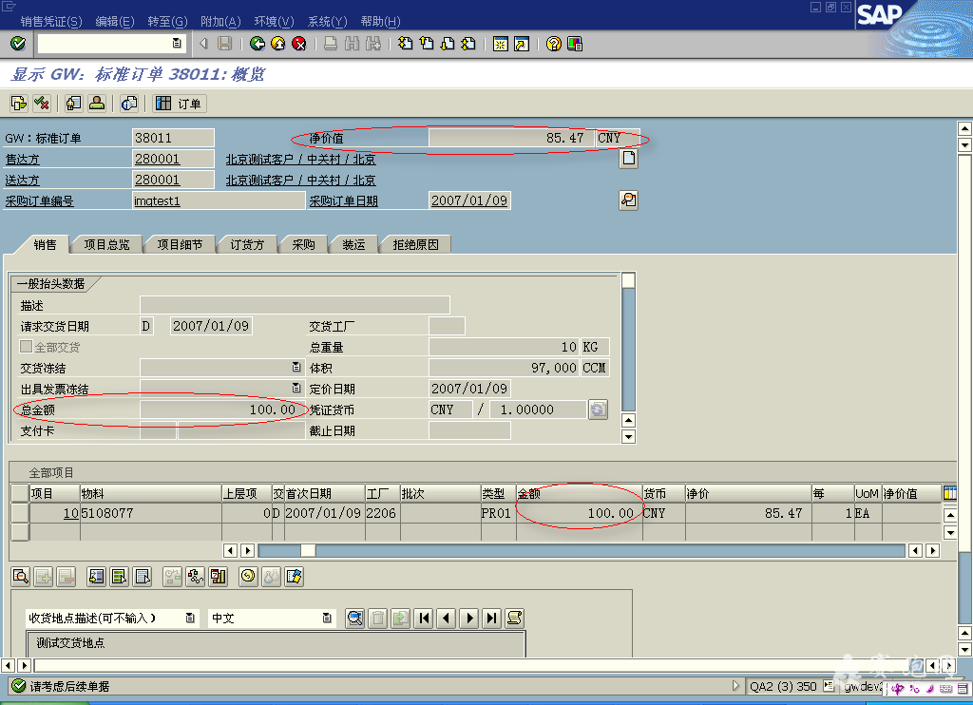Viewport: 973px width, 705px height.
Task: Click the yellow coin pricing icon
Action: 248,577
